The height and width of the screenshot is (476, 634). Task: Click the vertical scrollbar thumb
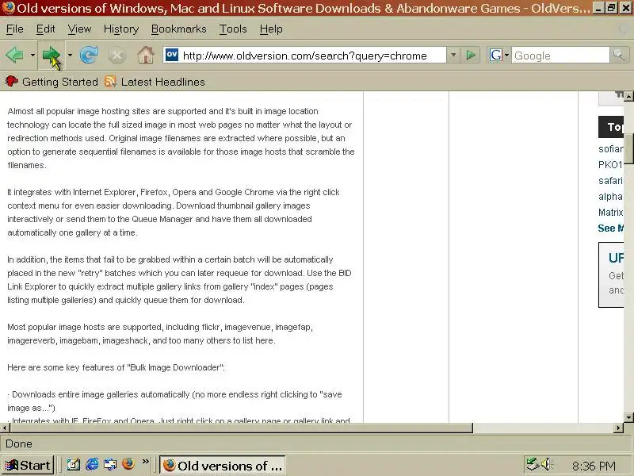628,148
